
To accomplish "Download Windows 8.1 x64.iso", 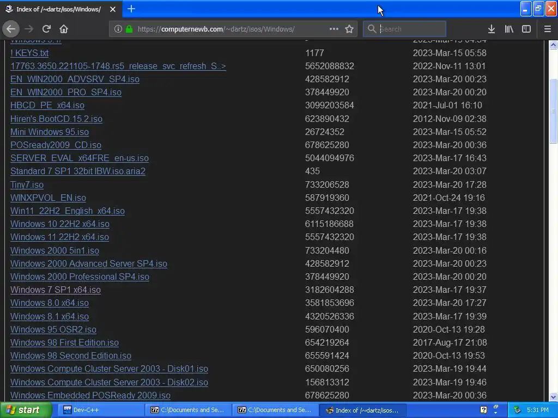I will click(50, 316).
